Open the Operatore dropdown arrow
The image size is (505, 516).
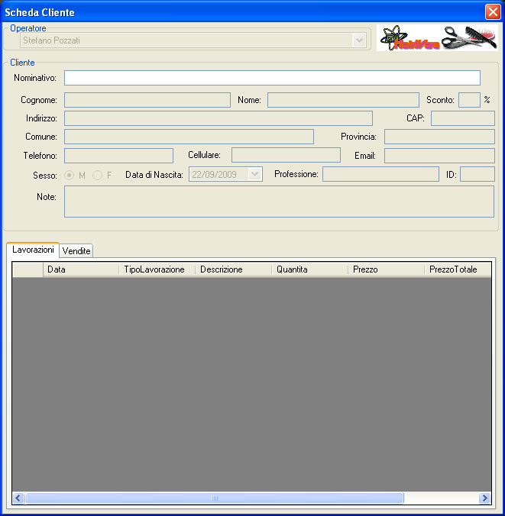tap(359, 40)
